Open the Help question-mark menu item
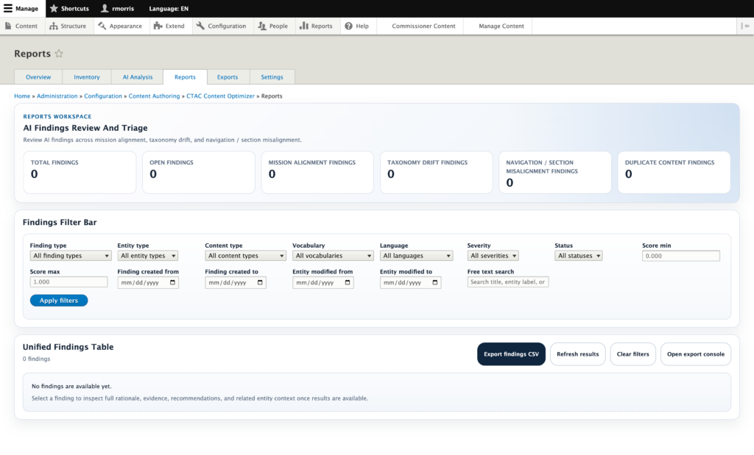The height and width of the screenshot is (455, 754). click(357, 26)
